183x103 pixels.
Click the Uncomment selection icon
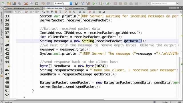coord(104,12)
